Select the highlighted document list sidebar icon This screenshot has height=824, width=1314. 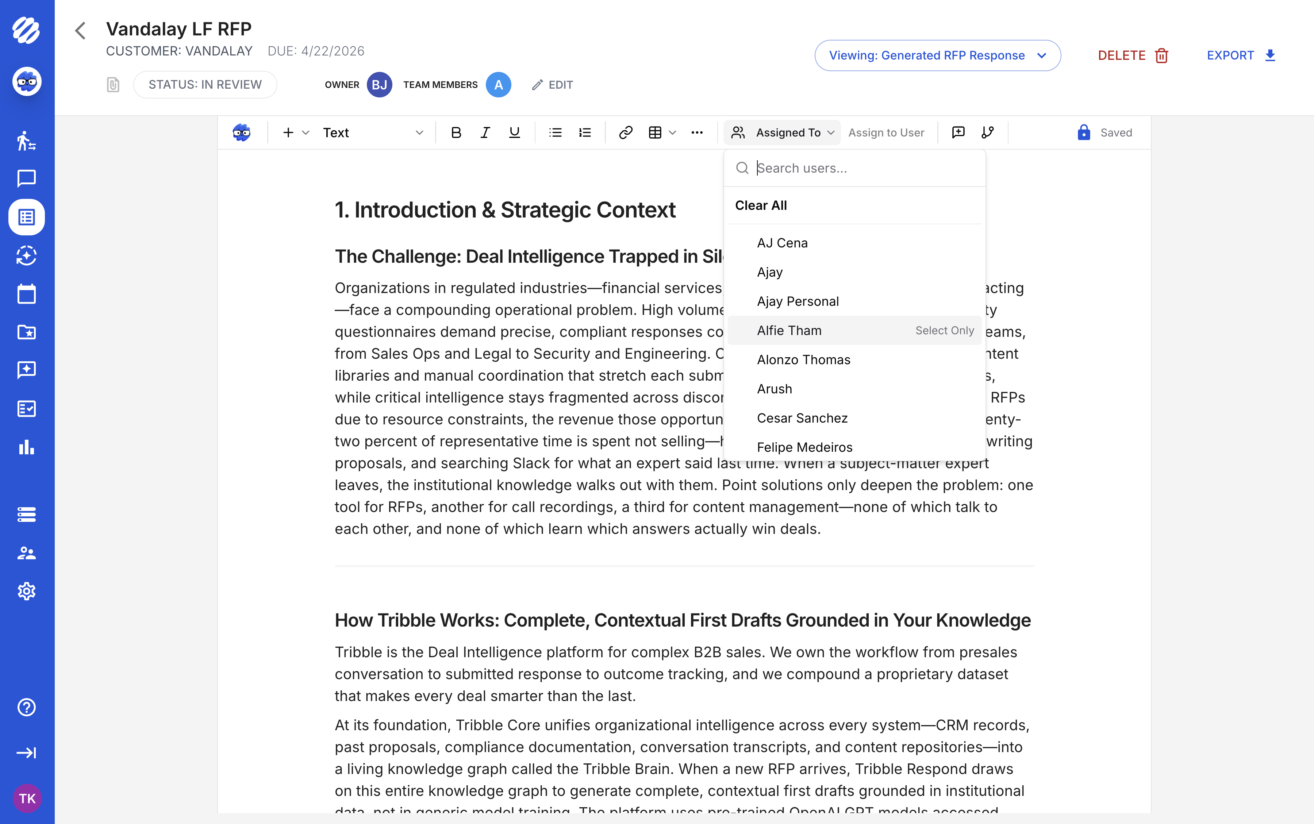[27, 217]
